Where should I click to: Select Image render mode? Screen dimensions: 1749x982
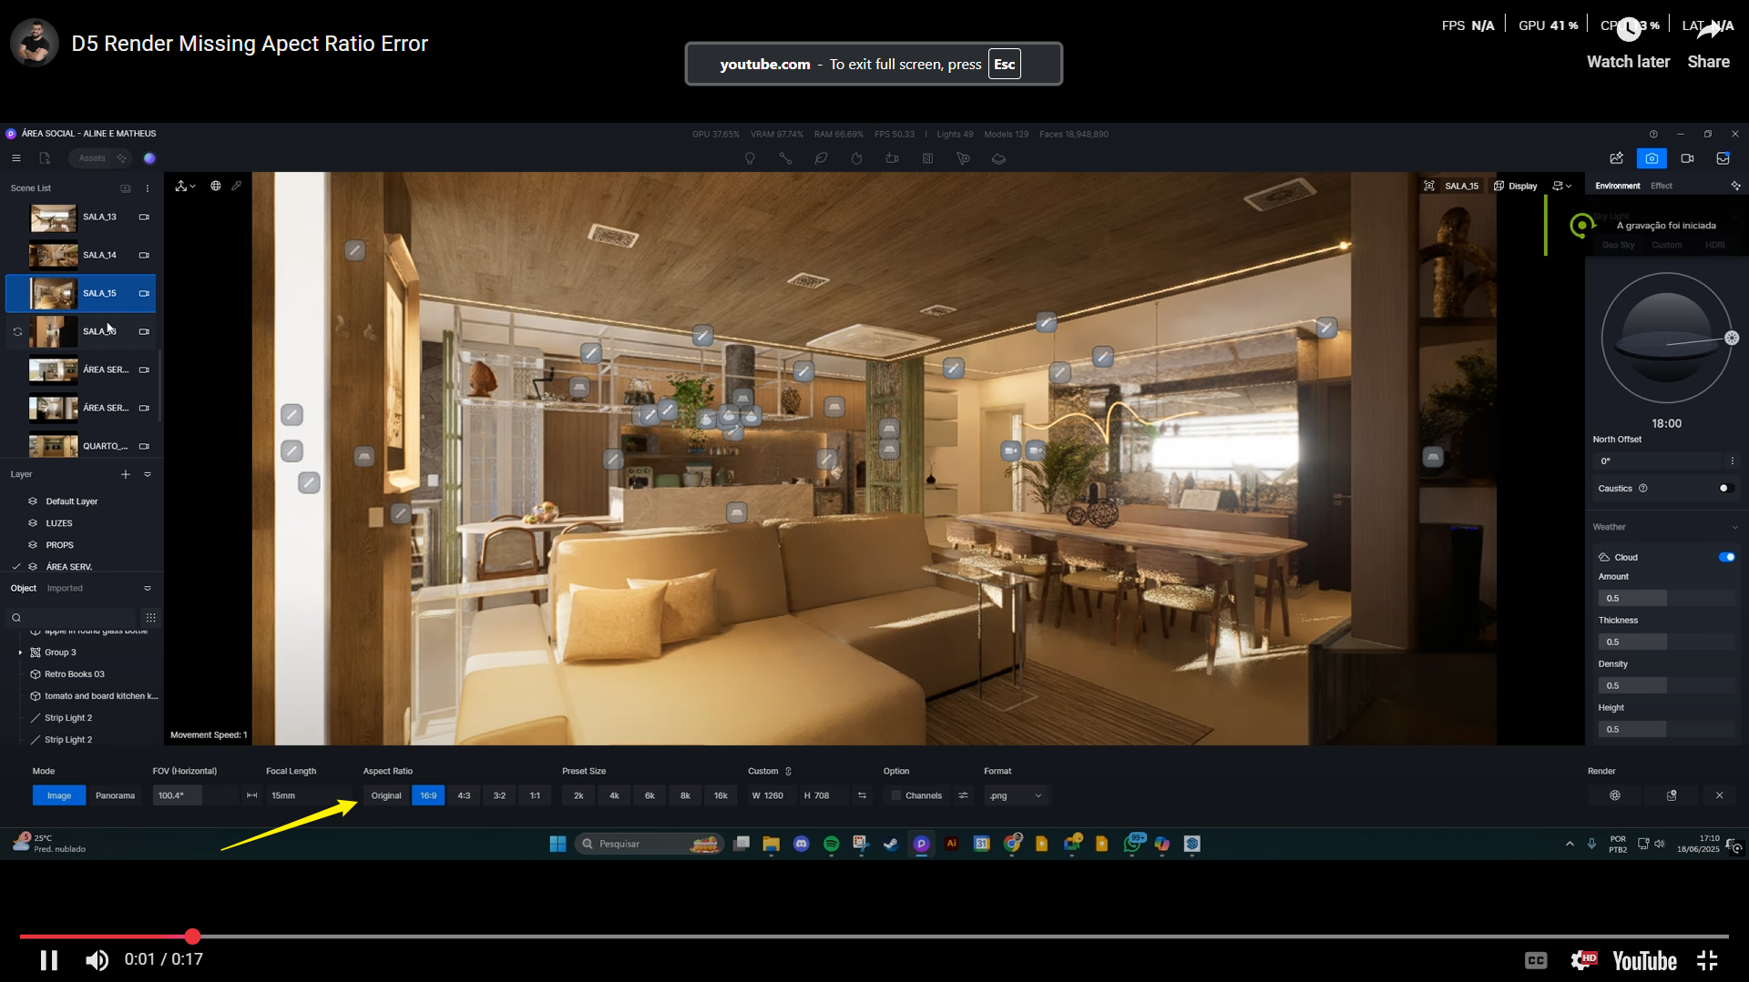(x=59, y=795)
